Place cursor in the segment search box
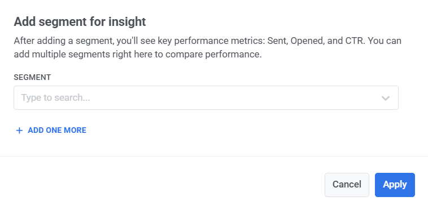 tap(206, 97)
